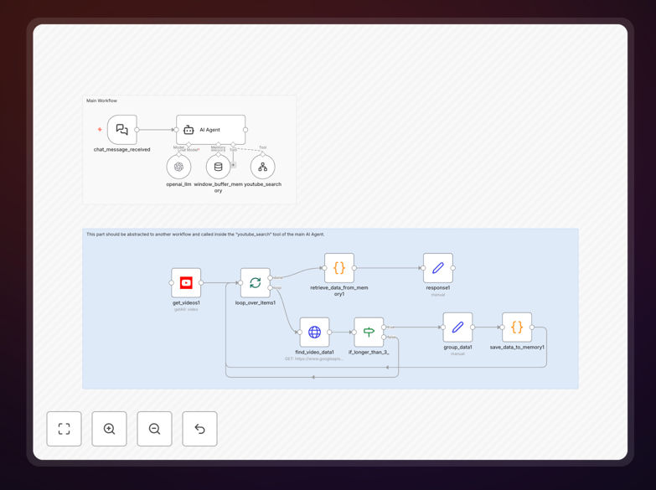Viewport: 656px width, 490px height.
Task: Select the retrieve_data_from_memory1 code node
Action: (x=339, y=268)
